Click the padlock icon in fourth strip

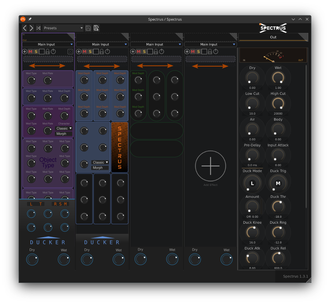click(x=210, y=52)
